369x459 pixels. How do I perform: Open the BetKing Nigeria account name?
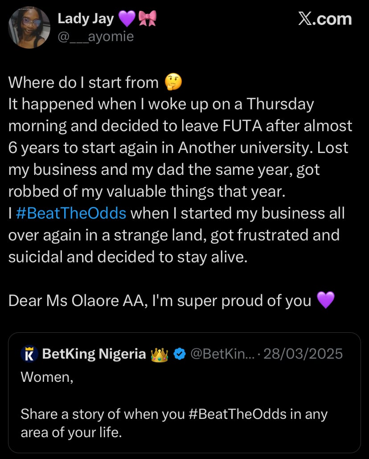point(94,354)
